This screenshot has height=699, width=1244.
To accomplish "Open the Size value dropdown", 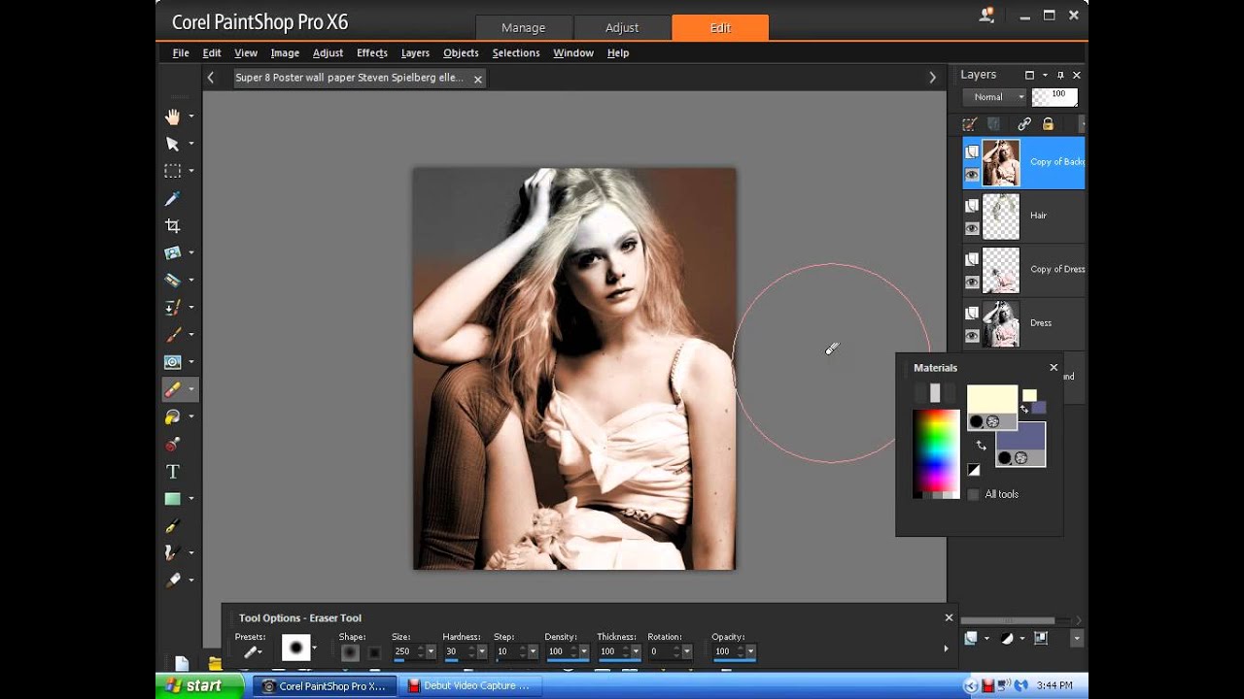I will 432,651.
